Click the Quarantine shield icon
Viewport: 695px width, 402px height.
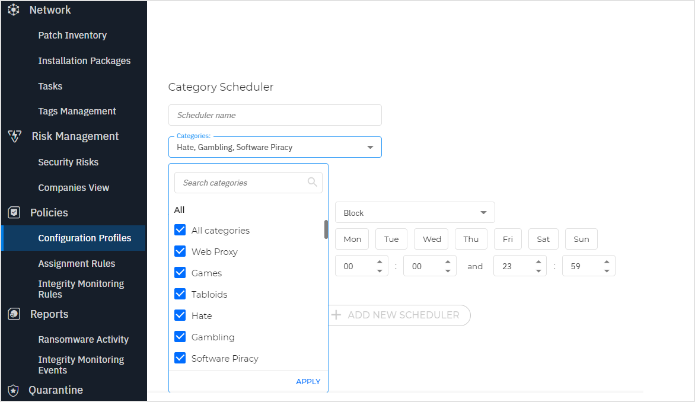coord(13,390)
